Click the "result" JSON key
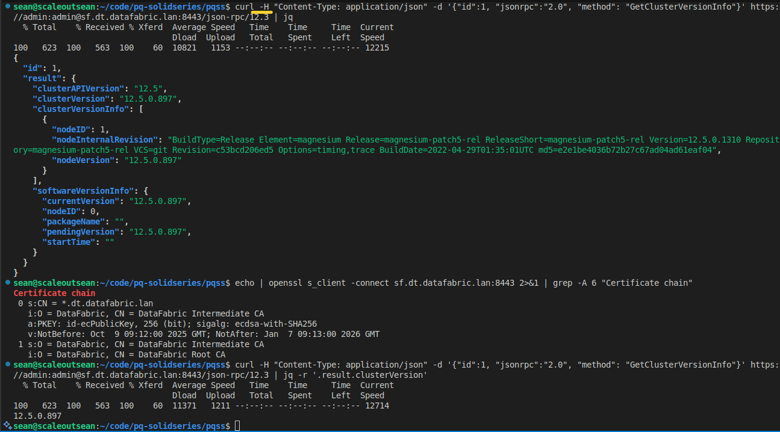Screen dimensions: 780x432 coord(42,78)
